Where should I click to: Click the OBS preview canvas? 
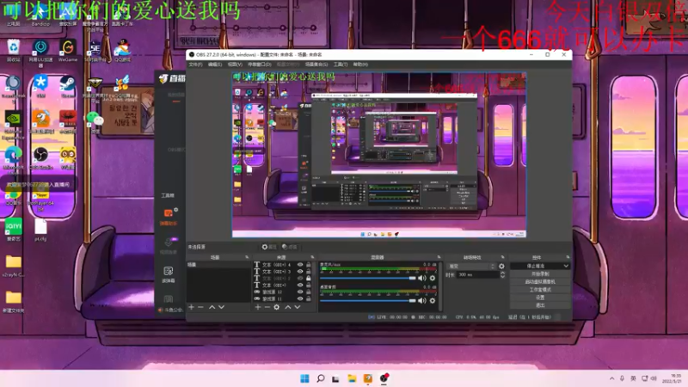pyautogui.click(x=379, y=155)
